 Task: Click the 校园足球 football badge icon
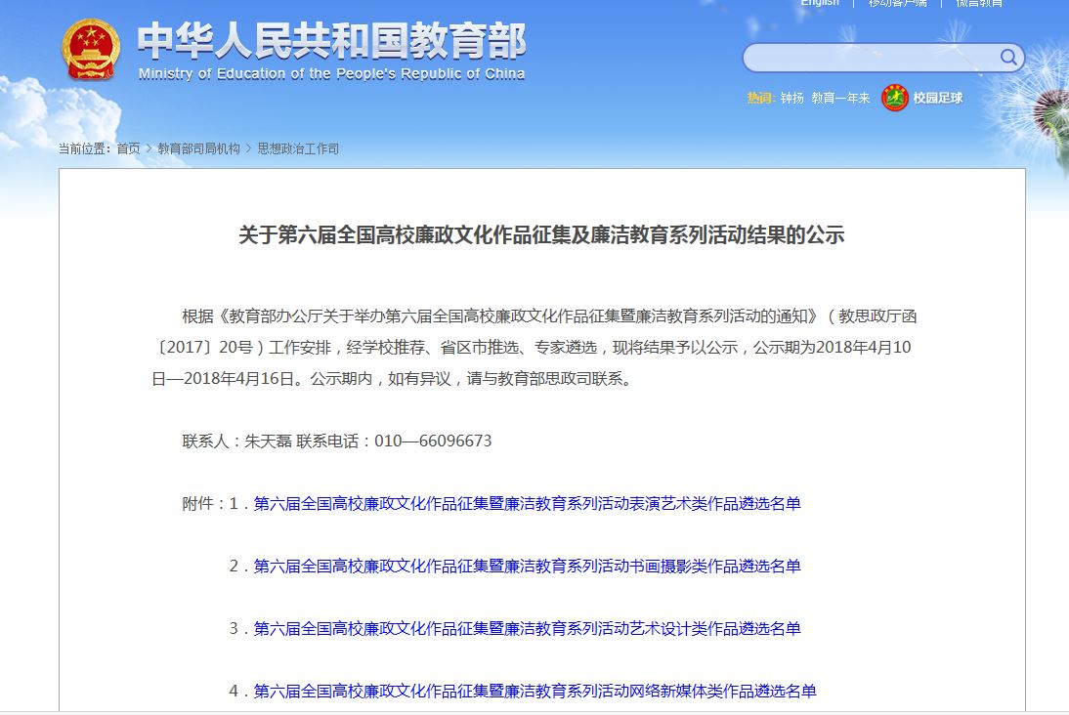(894, 98)
